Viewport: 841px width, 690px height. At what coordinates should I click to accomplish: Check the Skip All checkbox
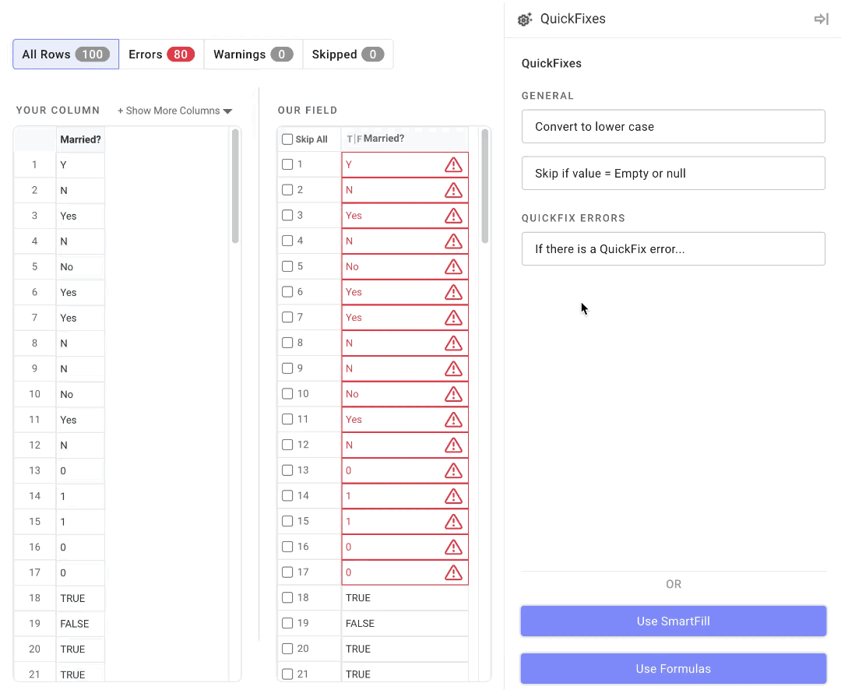pyautogui.click(x=287, y=139)
